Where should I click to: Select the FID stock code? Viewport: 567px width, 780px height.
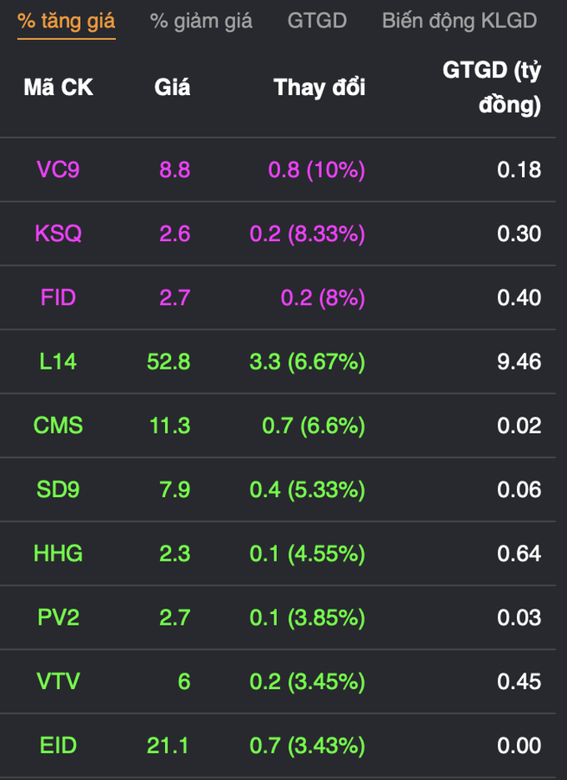click(58, 298)
